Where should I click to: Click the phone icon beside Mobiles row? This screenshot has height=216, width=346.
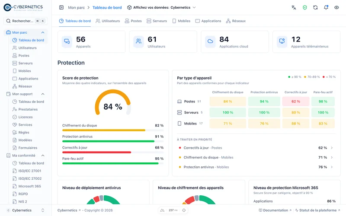pos(179,124)
